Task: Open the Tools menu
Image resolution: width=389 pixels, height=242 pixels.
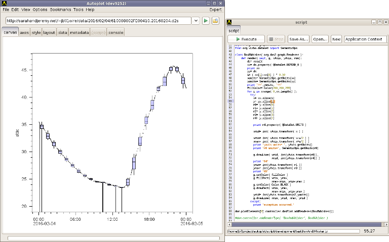Action: click(x=78, y=10)
